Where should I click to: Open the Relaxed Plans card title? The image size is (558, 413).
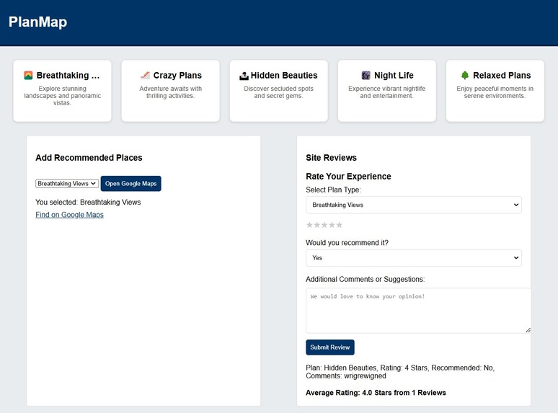coord(502,76)
